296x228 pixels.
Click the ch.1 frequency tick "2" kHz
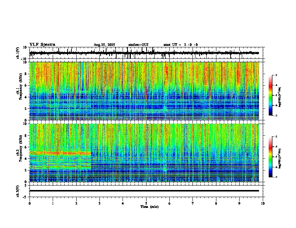click(x=26, y=108)
